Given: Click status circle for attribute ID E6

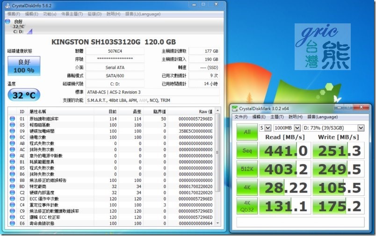Looking at the screenshot, I should 12,223.
